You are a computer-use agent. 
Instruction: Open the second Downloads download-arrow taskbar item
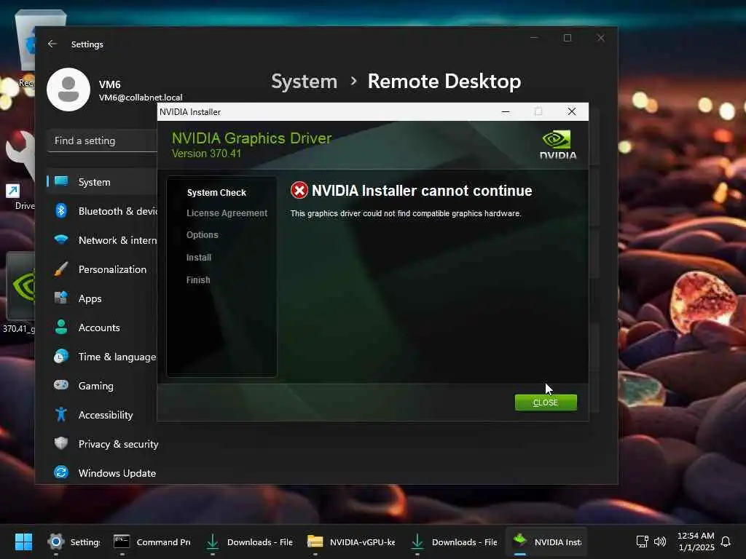pyautogui.click(x=454, y=542)
